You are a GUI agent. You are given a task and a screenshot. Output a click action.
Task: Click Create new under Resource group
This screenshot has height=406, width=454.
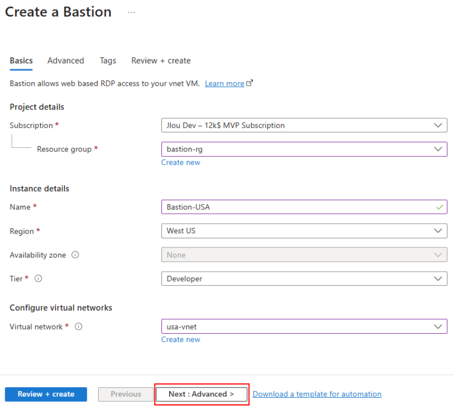181,162
